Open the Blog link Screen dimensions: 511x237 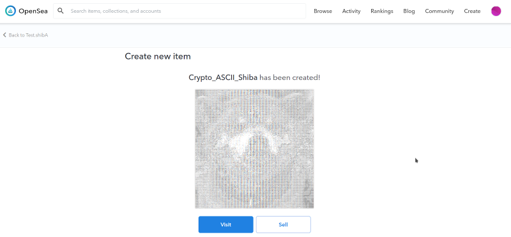(x=409, y=11)
